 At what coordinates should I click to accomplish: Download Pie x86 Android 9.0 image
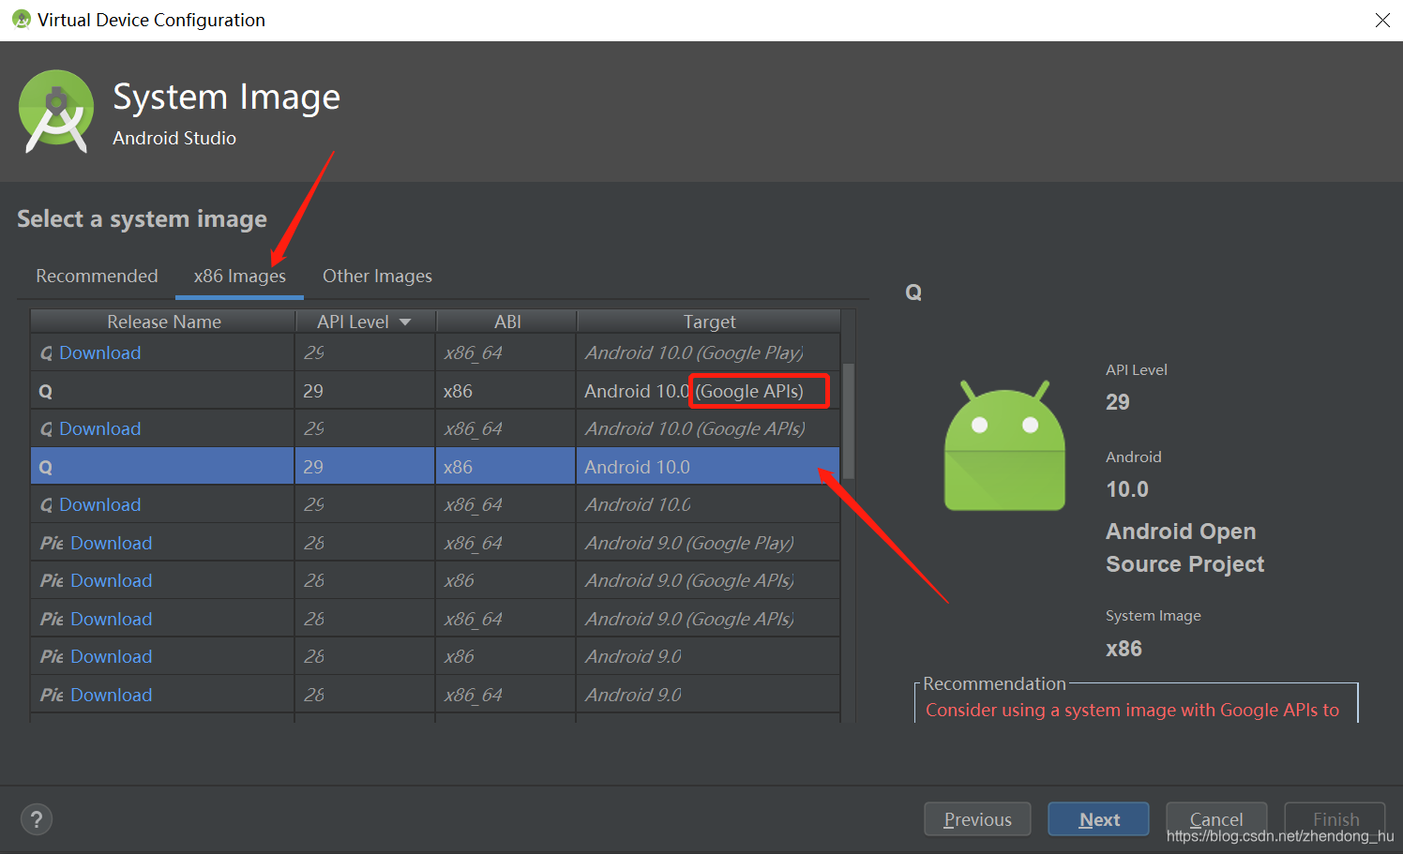pyautogui.click(x=111, y=656)
